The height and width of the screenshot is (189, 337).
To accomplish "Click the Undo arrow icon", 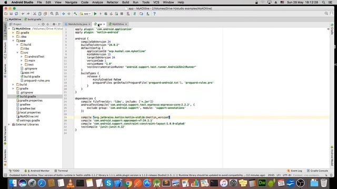I will coord(23,14).
